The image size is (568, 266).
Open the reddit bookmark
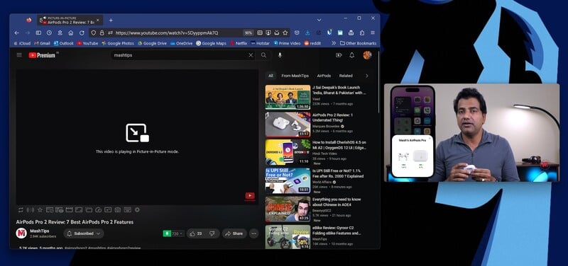(x=312, y=43)
